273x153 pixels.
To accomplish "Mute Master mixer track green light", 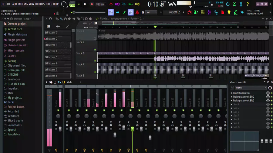I will pos(58,110).
